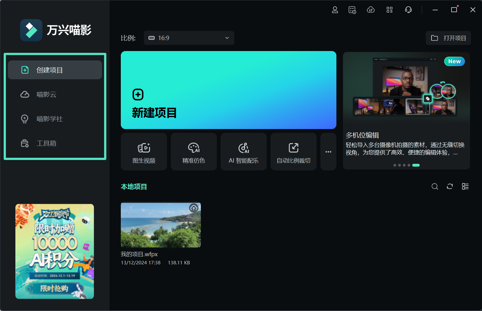The image size is (482, 311).
Task: Upload 我的项目.wfpx to cloud via upload icon
Action: pyautogui.click(x=194, y=208)
